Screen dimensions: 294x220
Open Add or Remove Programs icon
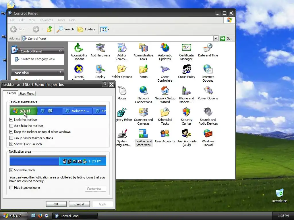[x=122, y=52]
